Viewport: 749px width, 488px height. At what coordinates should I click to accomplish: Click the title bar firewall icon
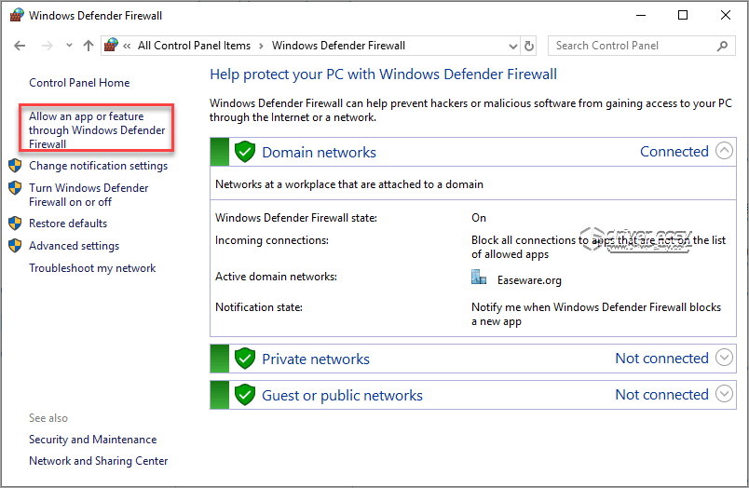click(17, 15)
